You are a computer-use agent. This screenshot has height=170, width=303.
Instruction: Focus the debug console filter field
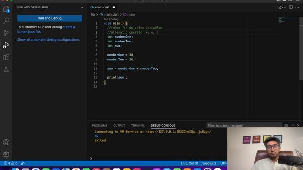click(244, 126)
